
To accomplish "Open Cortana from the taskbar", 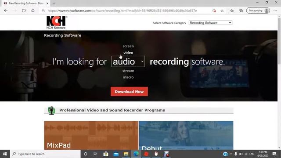I will pyautogui.click(x=86, y=154).
